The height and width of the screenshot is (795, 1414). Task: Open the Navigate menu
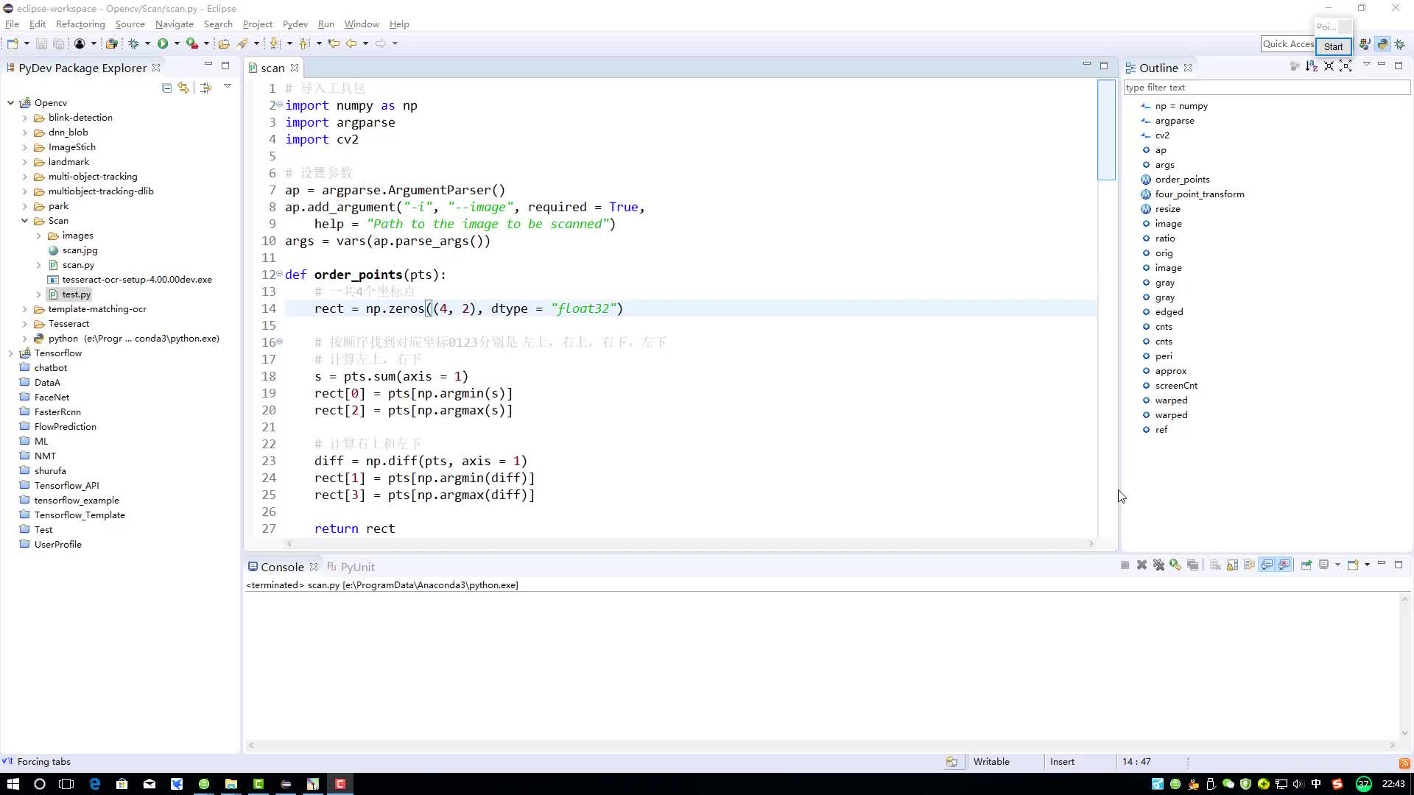point(174,24)
